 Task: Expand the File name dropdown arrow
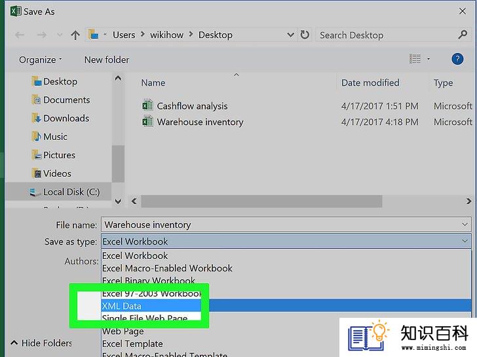[465, 225]
